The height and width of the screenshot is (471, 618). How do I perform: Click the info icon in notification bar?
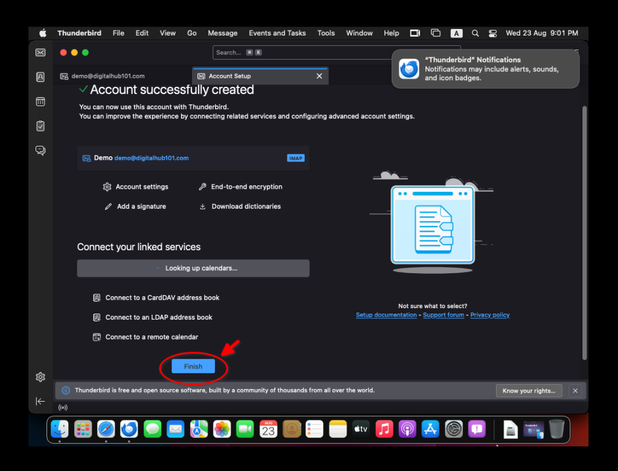point(66,390)
